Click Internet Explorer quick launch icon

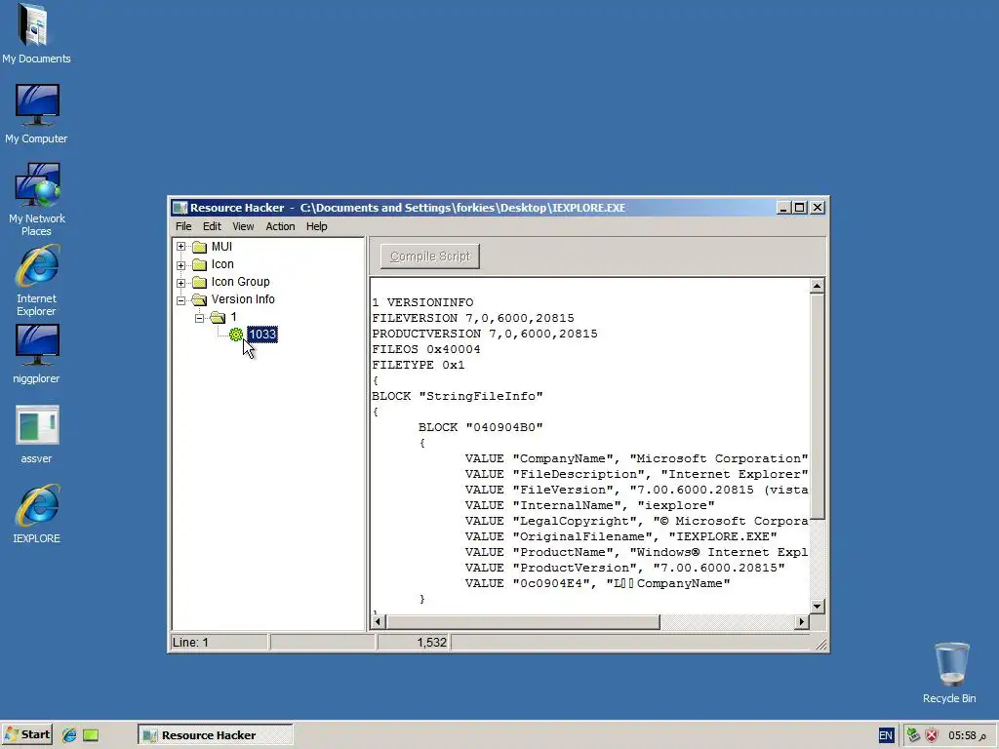coord(69,735)
